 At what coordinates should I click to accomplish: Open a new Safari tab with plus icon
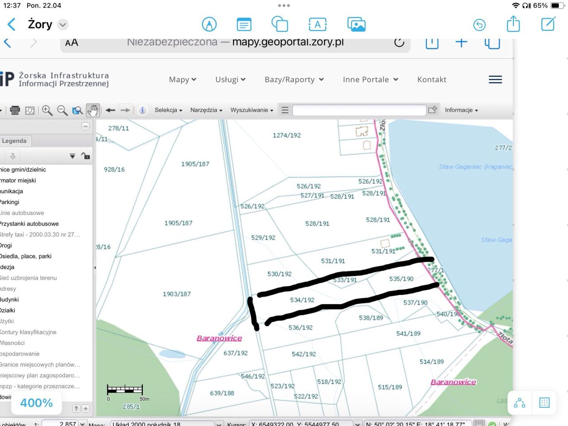461,43
